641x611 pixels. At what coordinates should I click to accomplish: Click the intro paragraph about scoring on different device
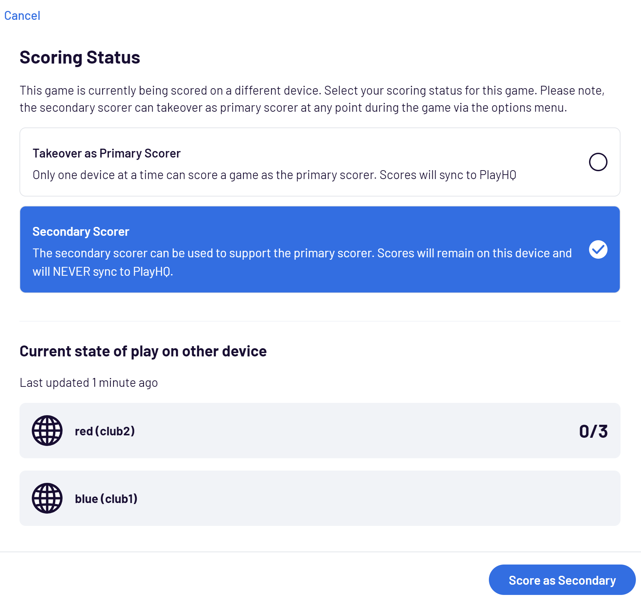(x=312, y=99)
